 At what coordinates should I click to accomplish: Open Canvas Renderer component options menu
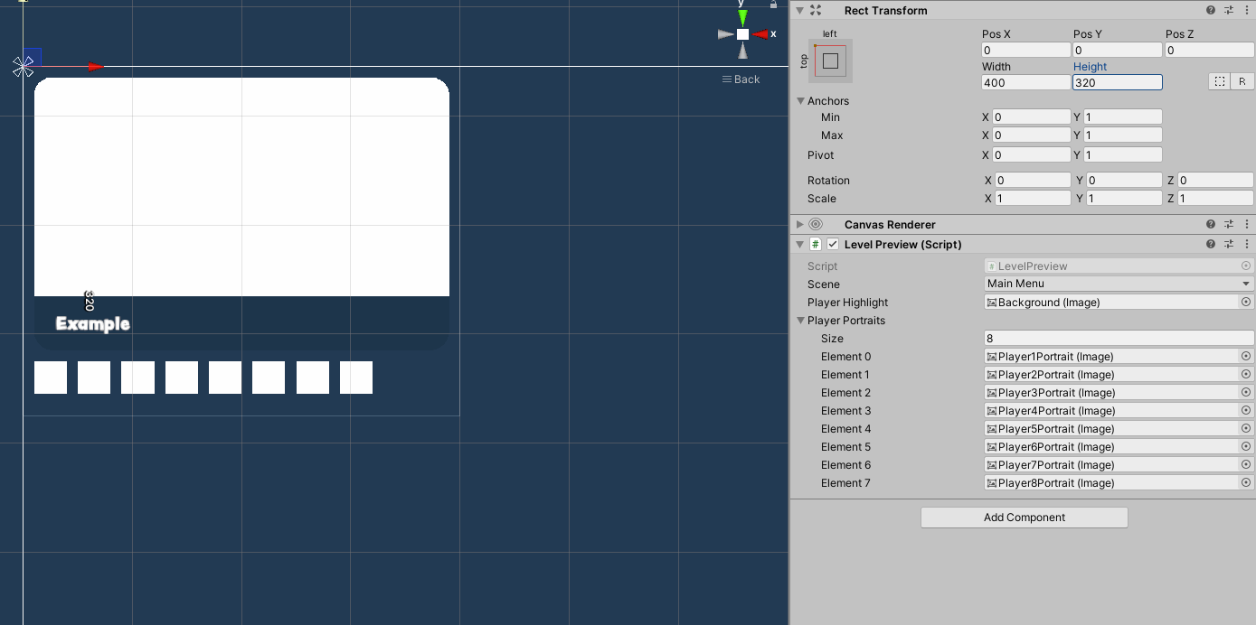[1247, 224]
